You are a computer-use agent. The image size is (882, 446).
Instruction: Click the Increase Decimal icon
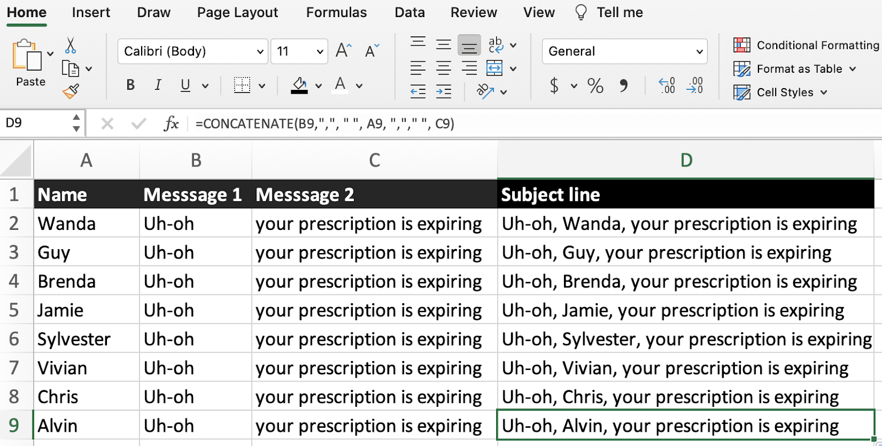pyautogui.click(x=666, y=85)
